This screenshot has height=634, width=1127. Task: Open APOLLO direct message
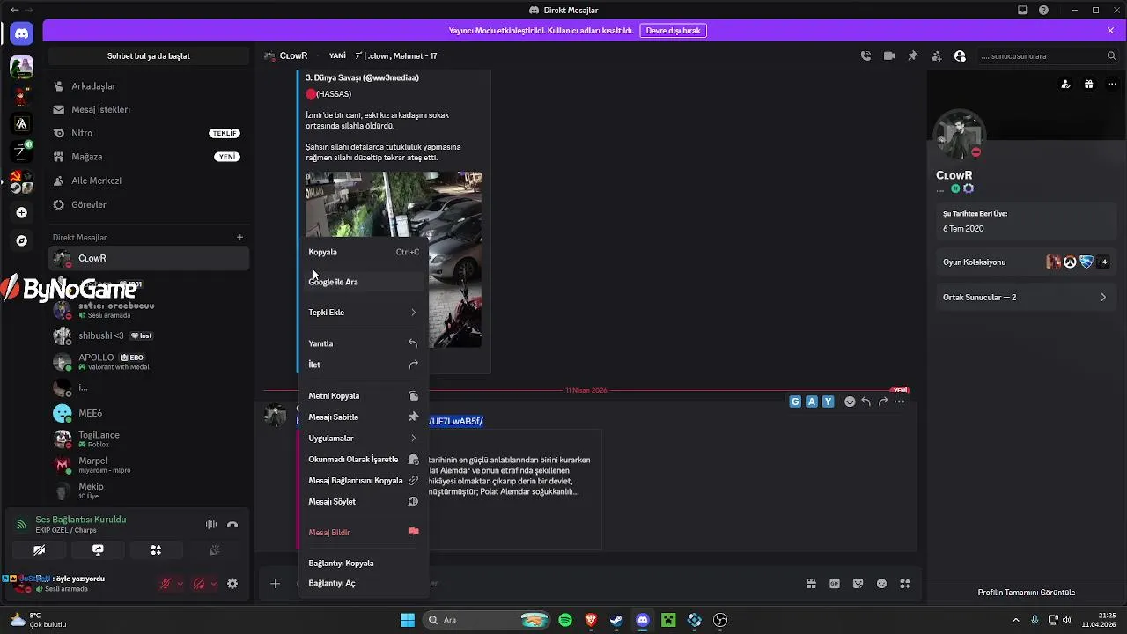[149, 362]
